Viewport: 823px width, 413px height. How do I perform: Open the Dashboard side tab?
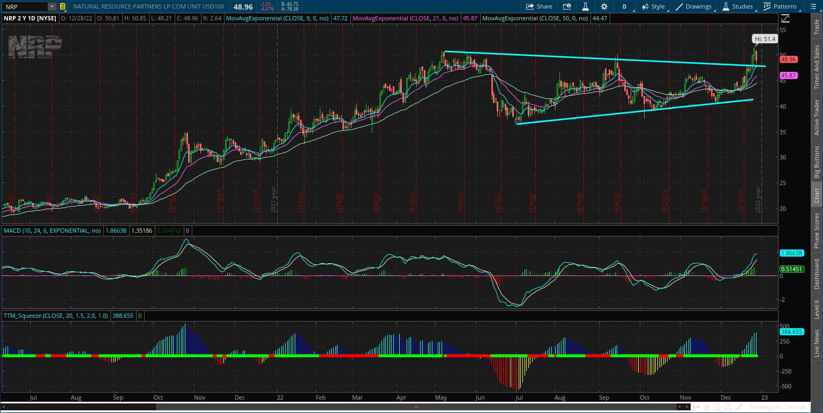click(817, 274)
